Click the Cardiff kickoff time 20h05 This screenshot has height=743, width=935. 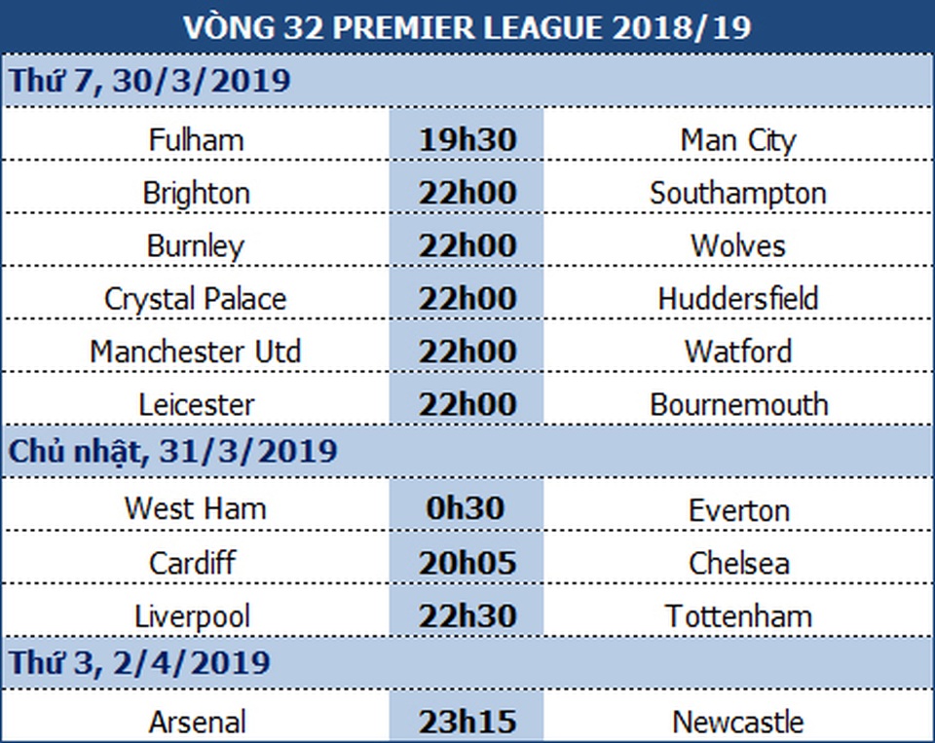pyautogui.click(x=467, y=563)
